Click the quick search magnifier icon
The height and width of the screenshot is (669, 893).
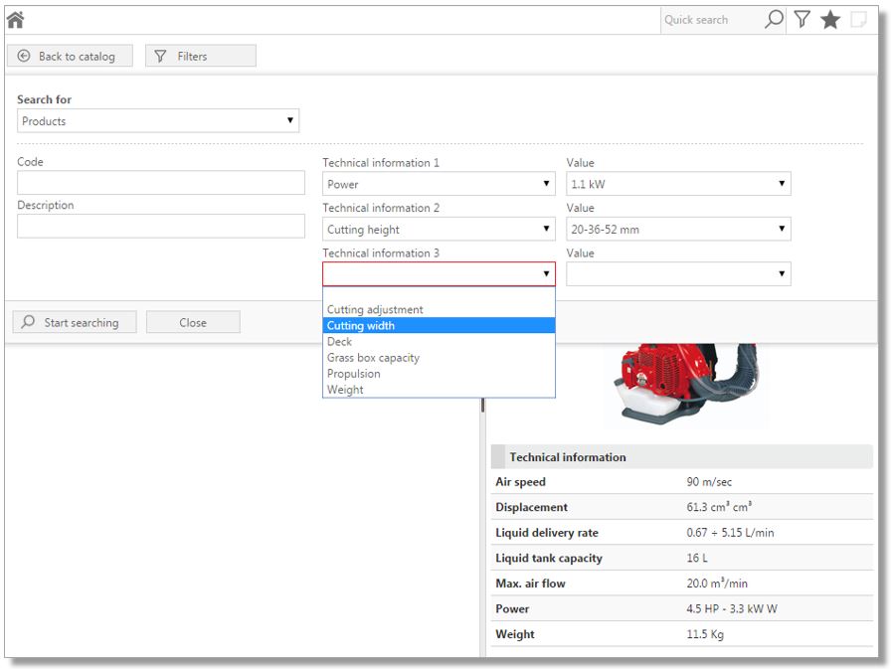pyautogui.click(x=773, y=19)
